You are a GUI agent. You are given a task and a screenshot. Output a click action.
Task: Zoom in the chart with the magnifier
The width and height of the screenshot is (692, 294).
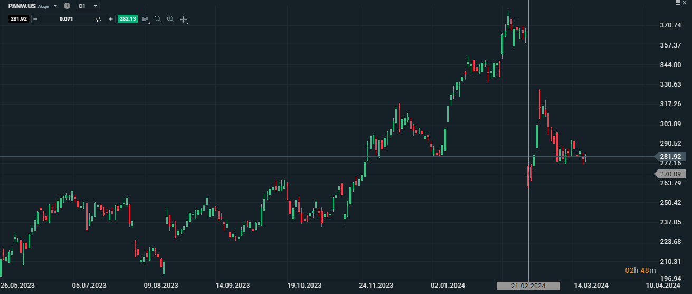click(170, 19)
